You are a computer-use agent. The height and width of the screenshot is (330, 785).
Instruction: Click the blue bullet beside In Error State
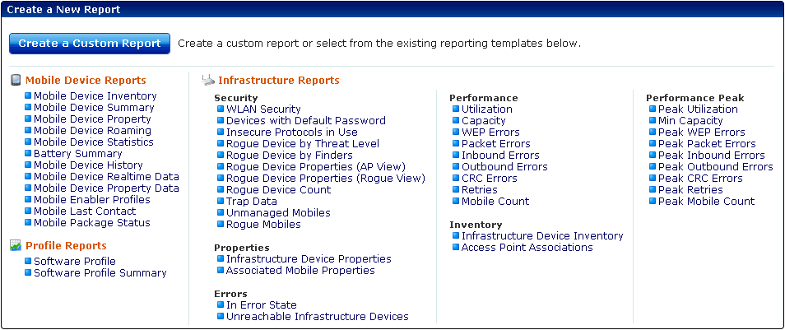[221, 304]
